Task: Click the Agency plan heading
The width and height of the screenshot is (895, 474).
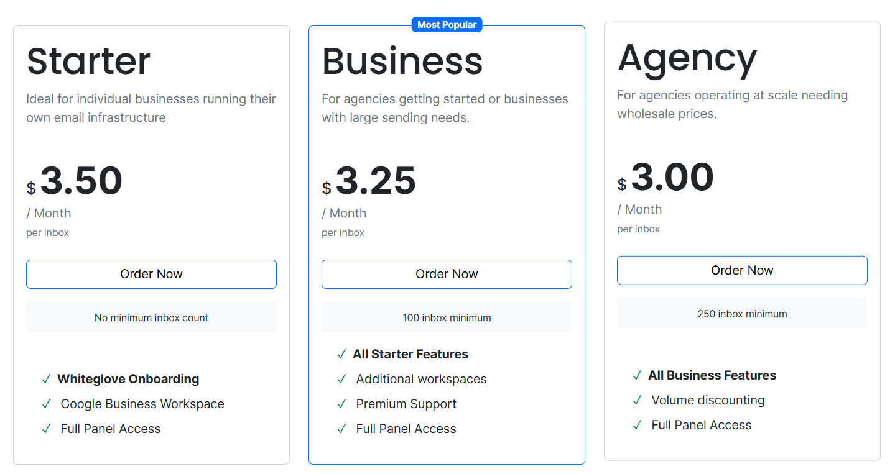Action: tap(687, 58)
